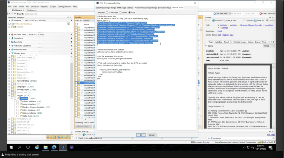
Task: Confirm the dialog with OK
Action: [x=141, y=135]
